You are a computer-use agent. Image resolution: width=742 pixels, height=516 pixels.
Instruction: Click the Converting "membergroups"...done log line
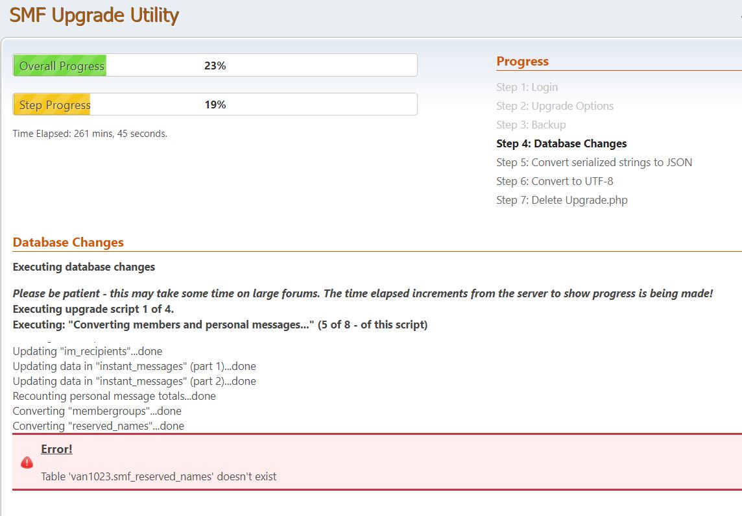(x=97, y=411)
